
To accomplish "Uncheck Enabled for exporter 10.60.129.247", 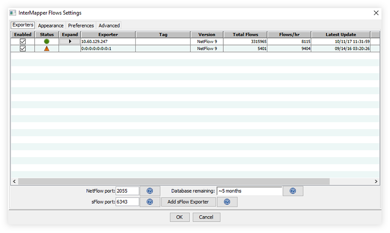I will point(23,41).
